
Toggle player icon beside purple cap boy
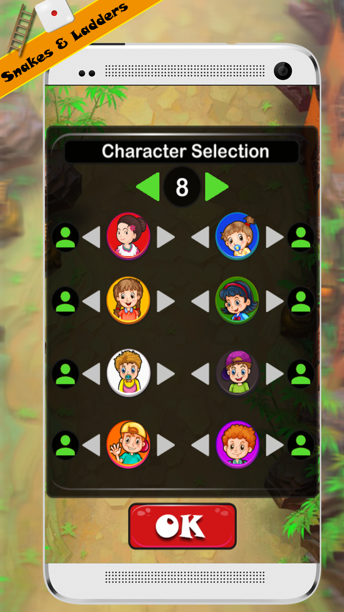(x=301, y=373)
